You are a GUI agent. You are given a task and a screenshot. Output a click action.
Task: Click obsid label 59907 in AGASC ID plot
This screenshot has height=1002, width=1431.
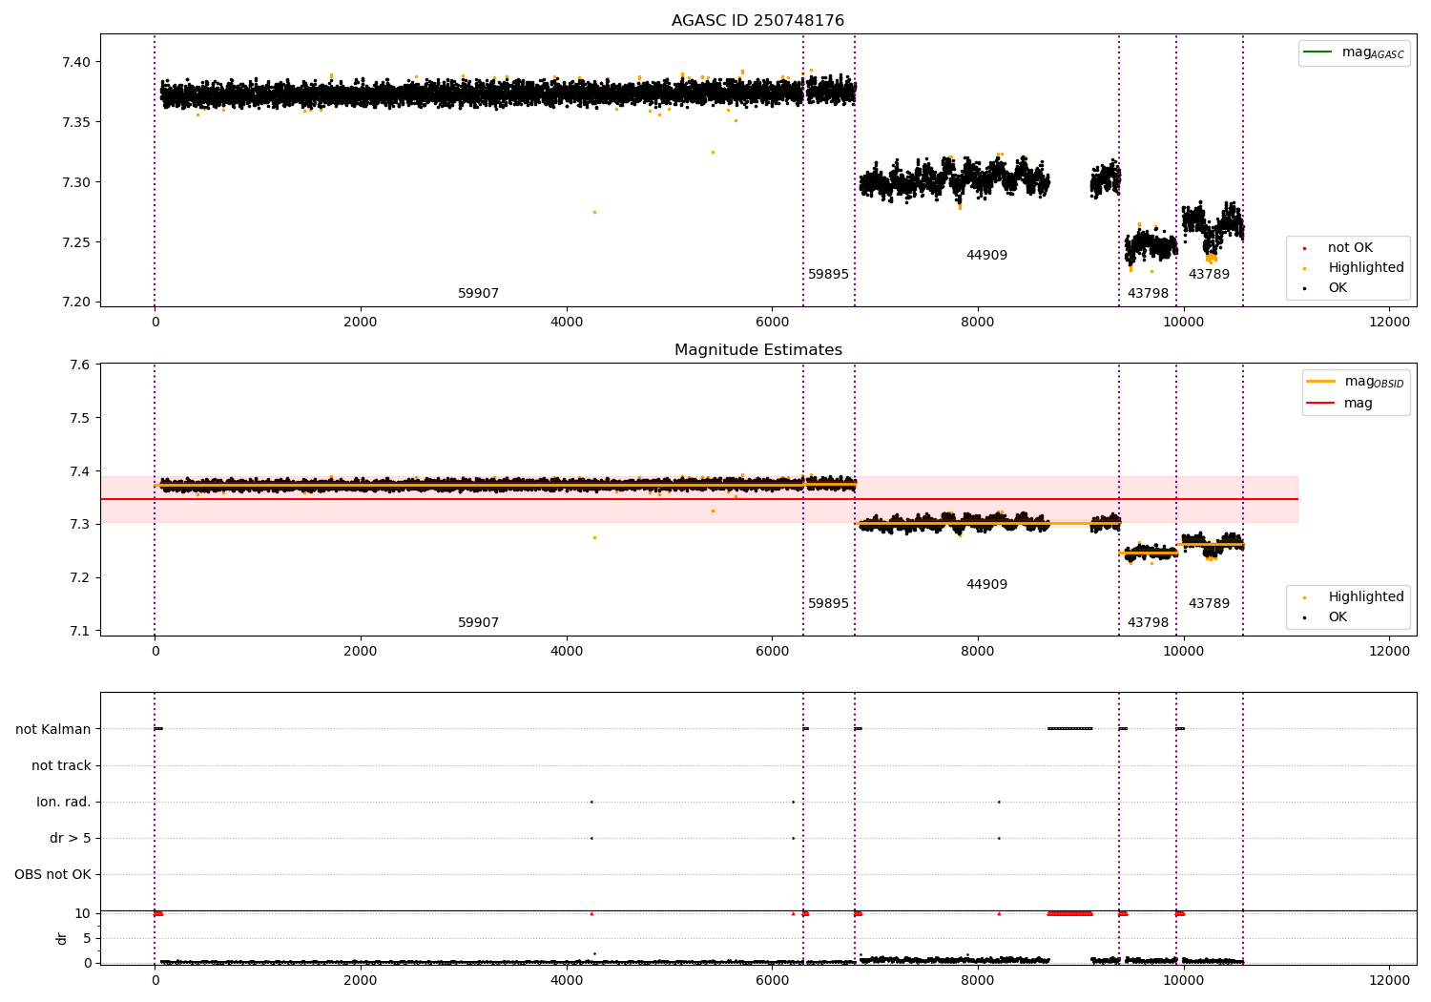tap(478, 294)
